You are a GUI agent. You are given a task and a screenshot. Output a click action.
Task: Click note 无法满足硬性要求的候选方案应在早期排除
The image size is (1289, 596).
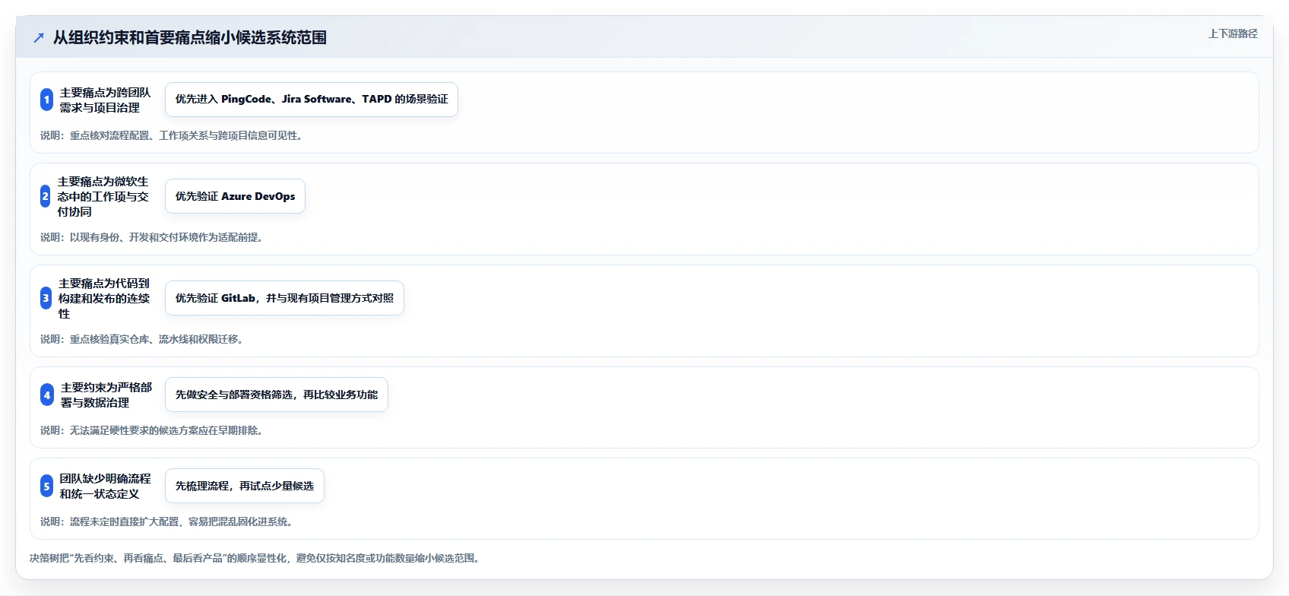click(x=154, y=430)
